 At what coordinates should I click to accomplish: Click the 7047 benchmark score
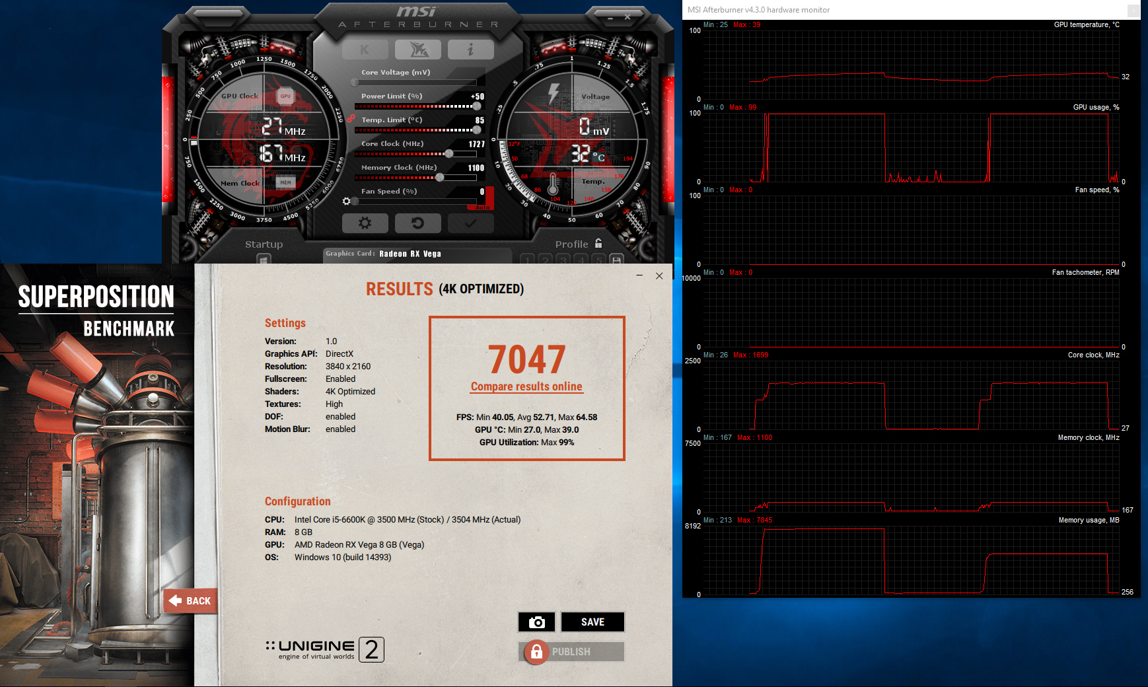(x=526, y=359)
